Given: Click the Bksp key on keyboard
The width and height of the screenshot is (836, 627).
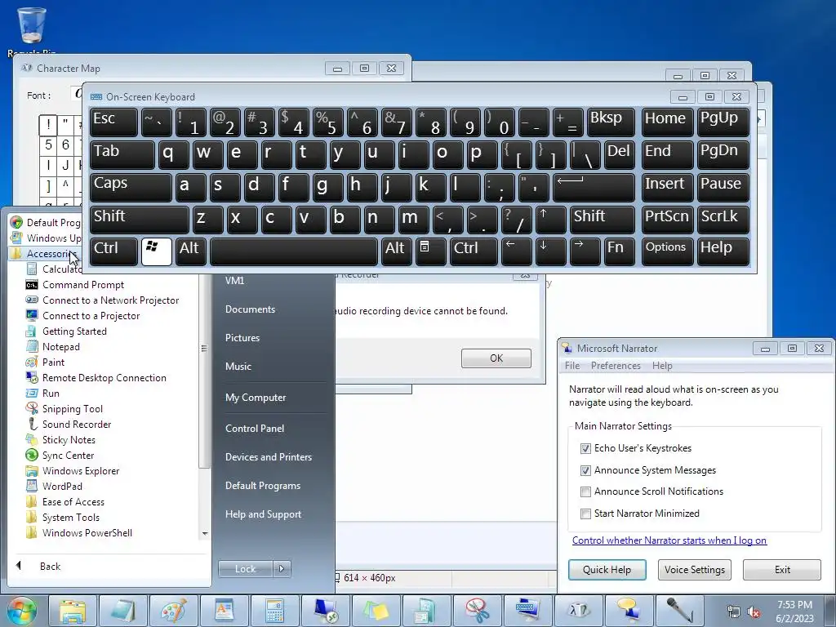Looking at the screenshot, I should [611, 122].
